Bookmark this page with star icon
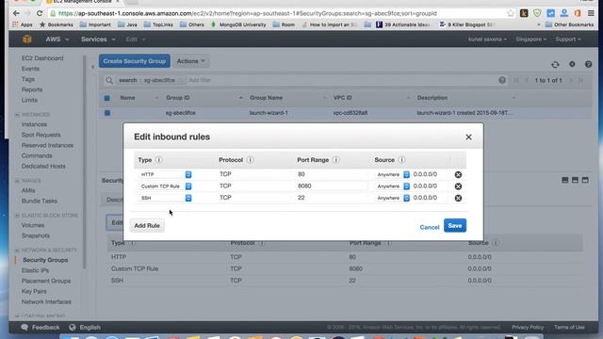Viewport: 603px width, 339px height. click(x=511, y=13)
